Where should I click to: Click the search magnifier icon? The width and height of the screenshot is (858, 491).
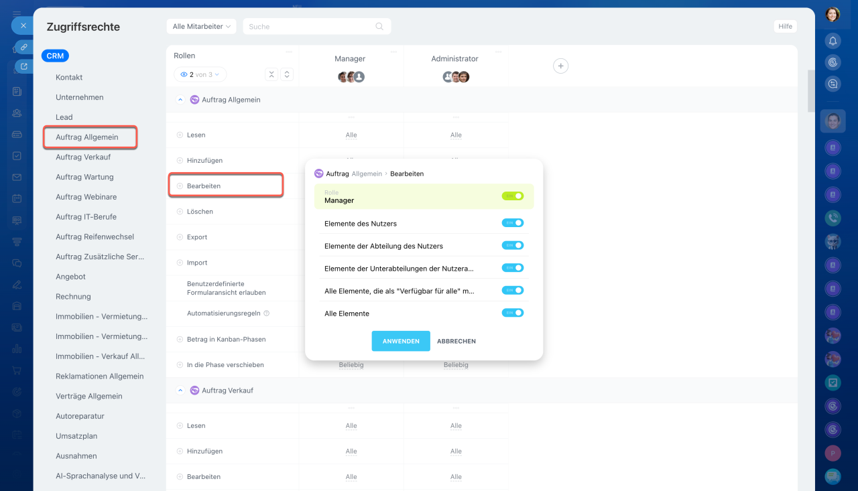tap(379, 27)
